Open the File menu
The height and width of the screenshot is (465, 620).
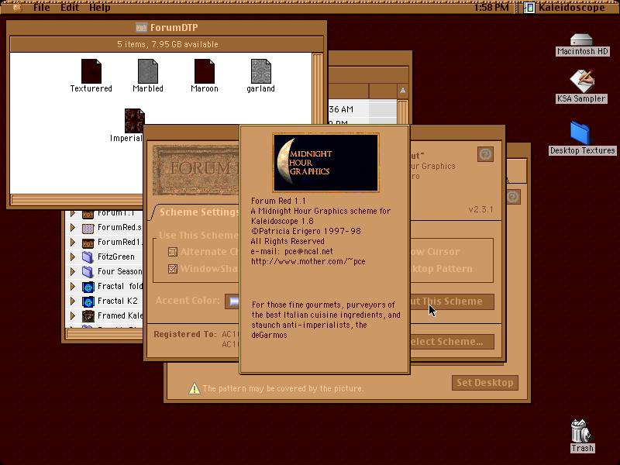[42, 7]
